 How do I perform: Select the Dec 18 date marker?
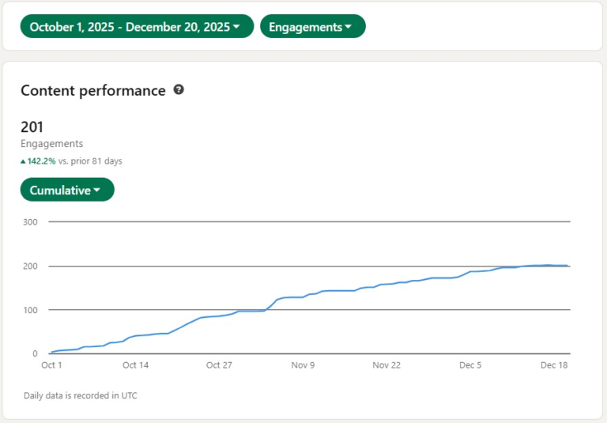click(x=554, y=365)
